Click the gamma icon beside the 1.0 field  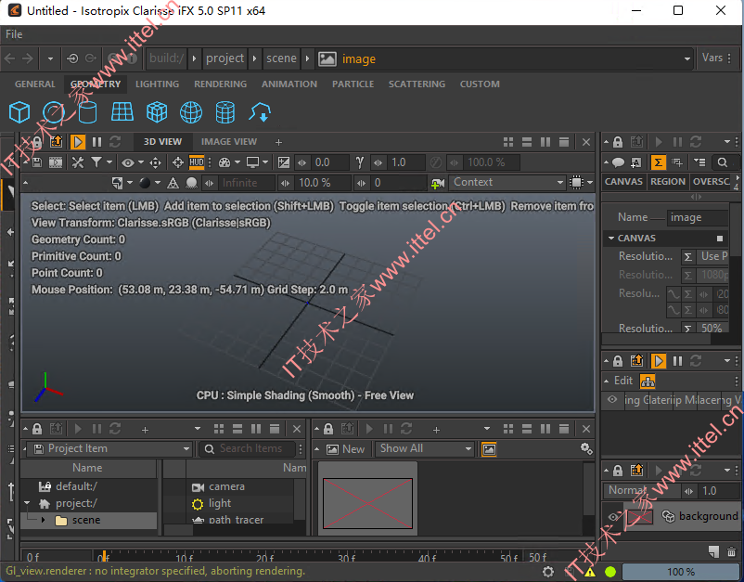pyautogui.click(x=360, y=162)
